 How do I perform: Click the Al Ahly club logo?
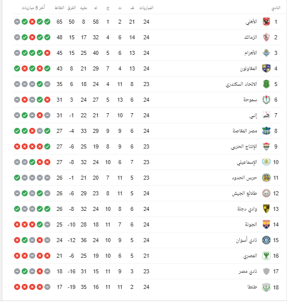click(266, 22)
